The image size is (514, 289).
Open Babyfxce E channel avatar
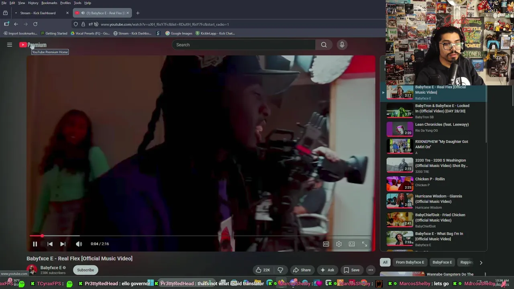(x=32, y=270)
